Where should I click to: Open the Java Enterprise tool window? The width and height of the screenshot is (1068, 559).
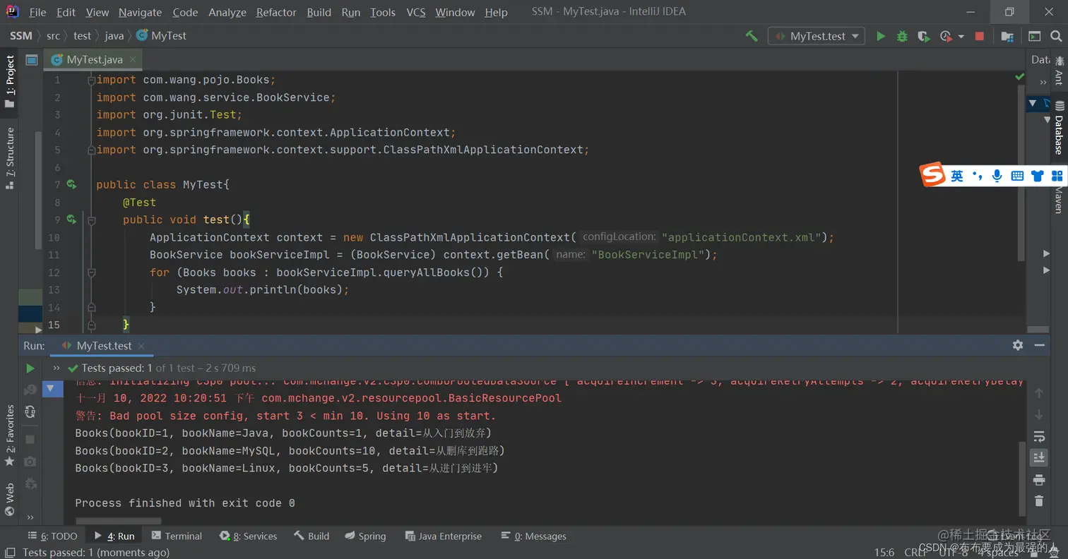tap(442, 536)
